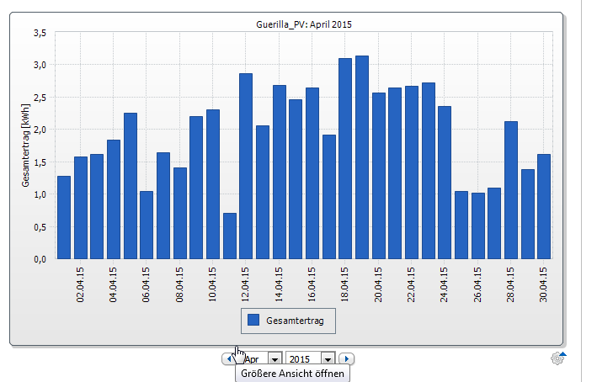This screenshot has height=382, width=613.
Task: Select the first bar for 01.04.15
Action: (x=64, y=217)
